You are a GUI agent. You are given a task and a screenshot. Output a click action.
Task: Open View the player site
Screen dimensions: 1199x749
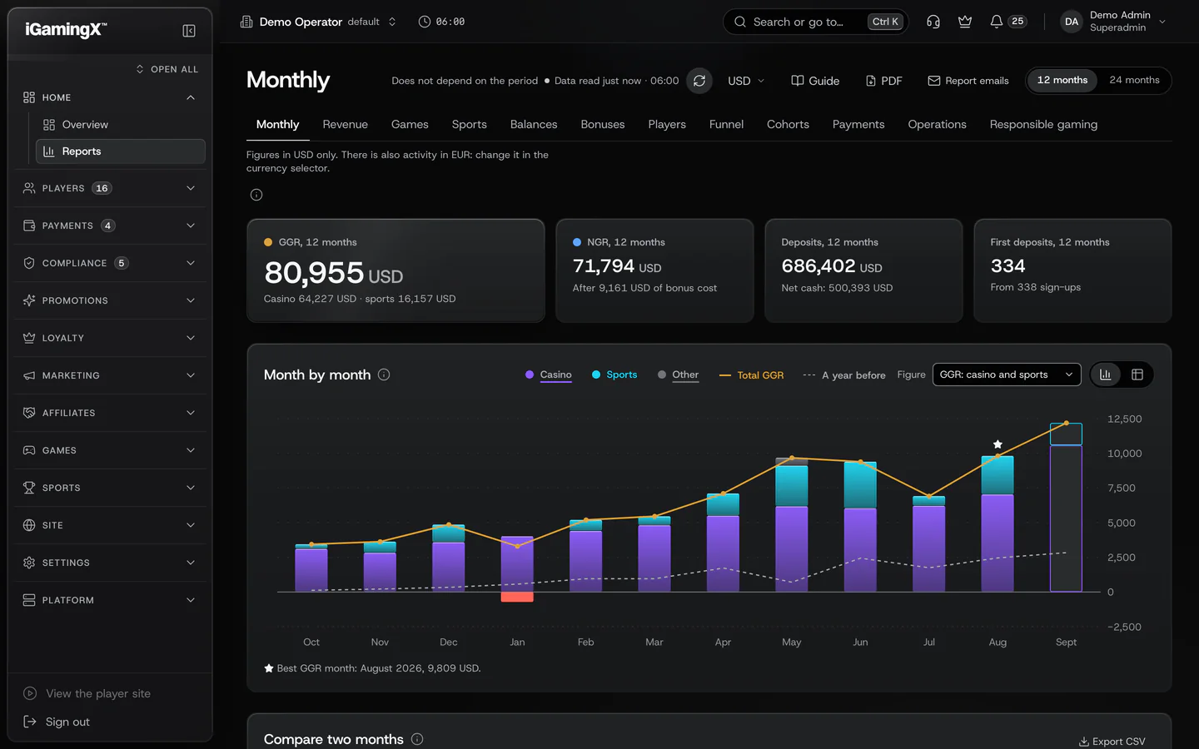(87, 693)
